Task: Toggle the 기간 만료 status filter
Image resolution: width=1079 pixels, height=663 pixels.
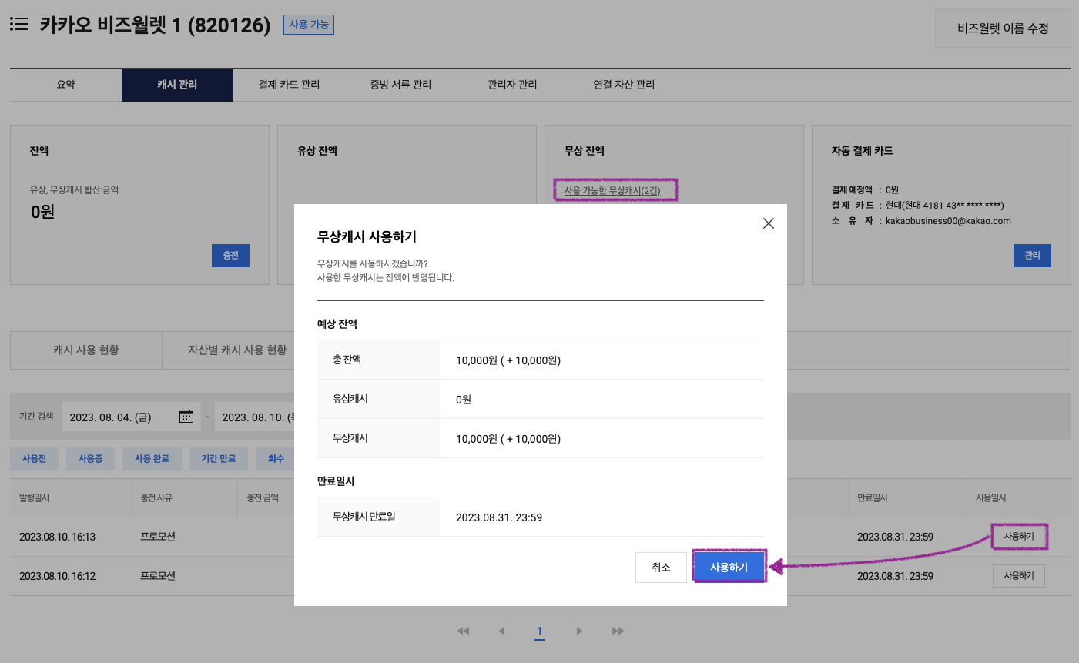Action: tap(218, 458)
